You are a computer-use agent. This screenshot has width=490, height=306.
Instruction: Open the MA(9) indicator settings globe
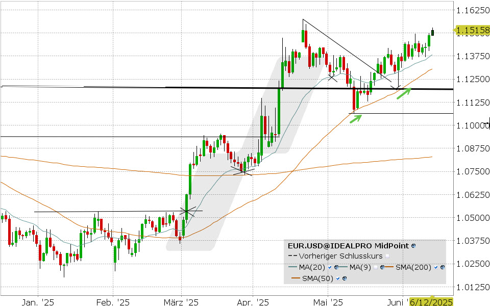pos(382,267)
